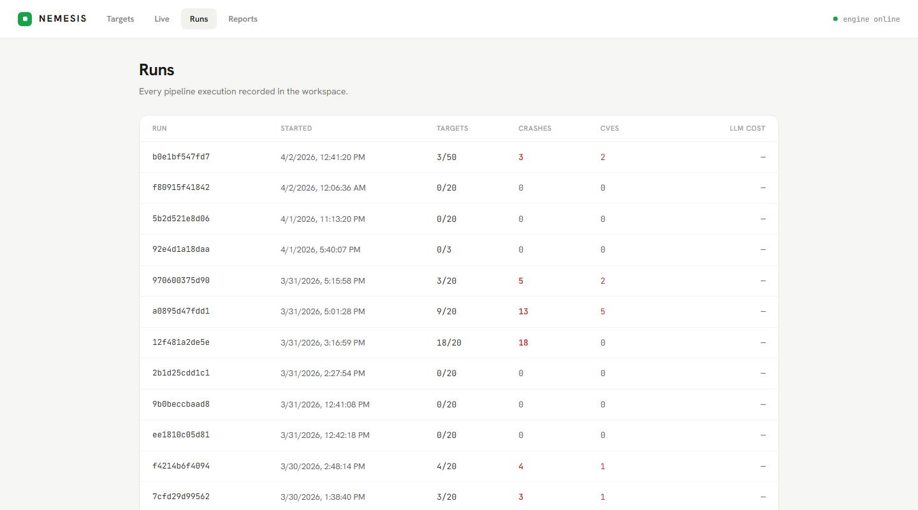View run 970600375d90

click(x=459, y=280)
